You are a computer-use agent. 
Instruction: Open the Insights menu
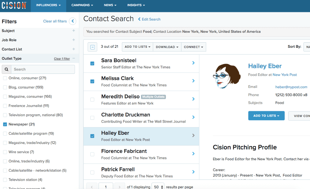(136, 5)
